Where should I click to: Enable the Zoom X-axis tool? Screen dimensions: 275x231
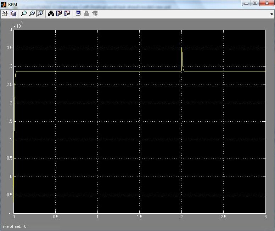[x=32, y=14]
